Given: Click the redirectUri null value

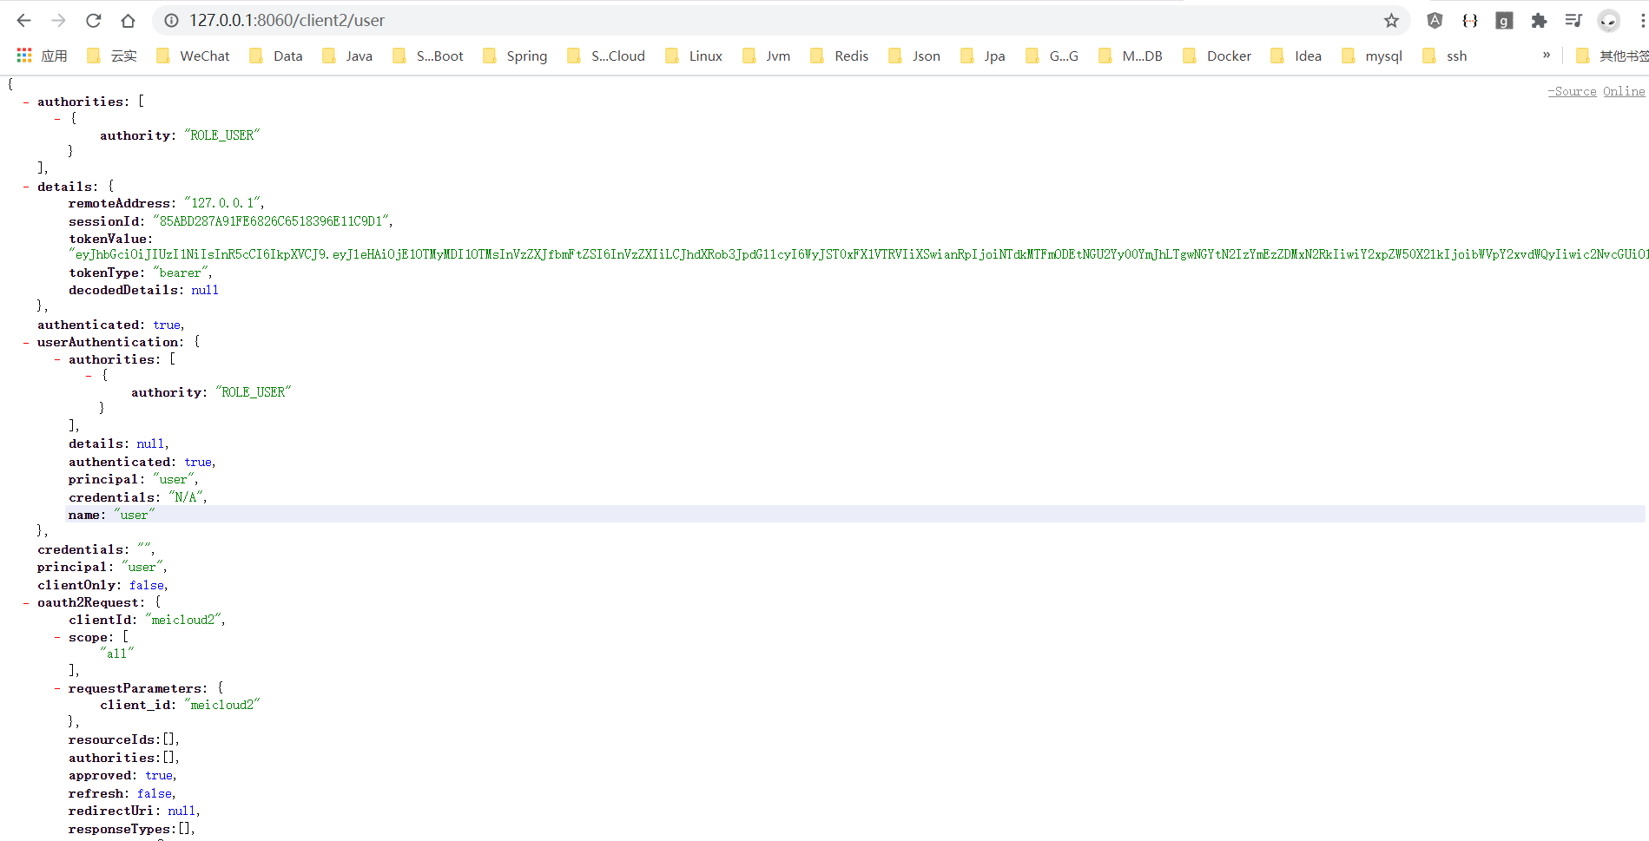Looking at the screenshot, I should coord(181,811).
